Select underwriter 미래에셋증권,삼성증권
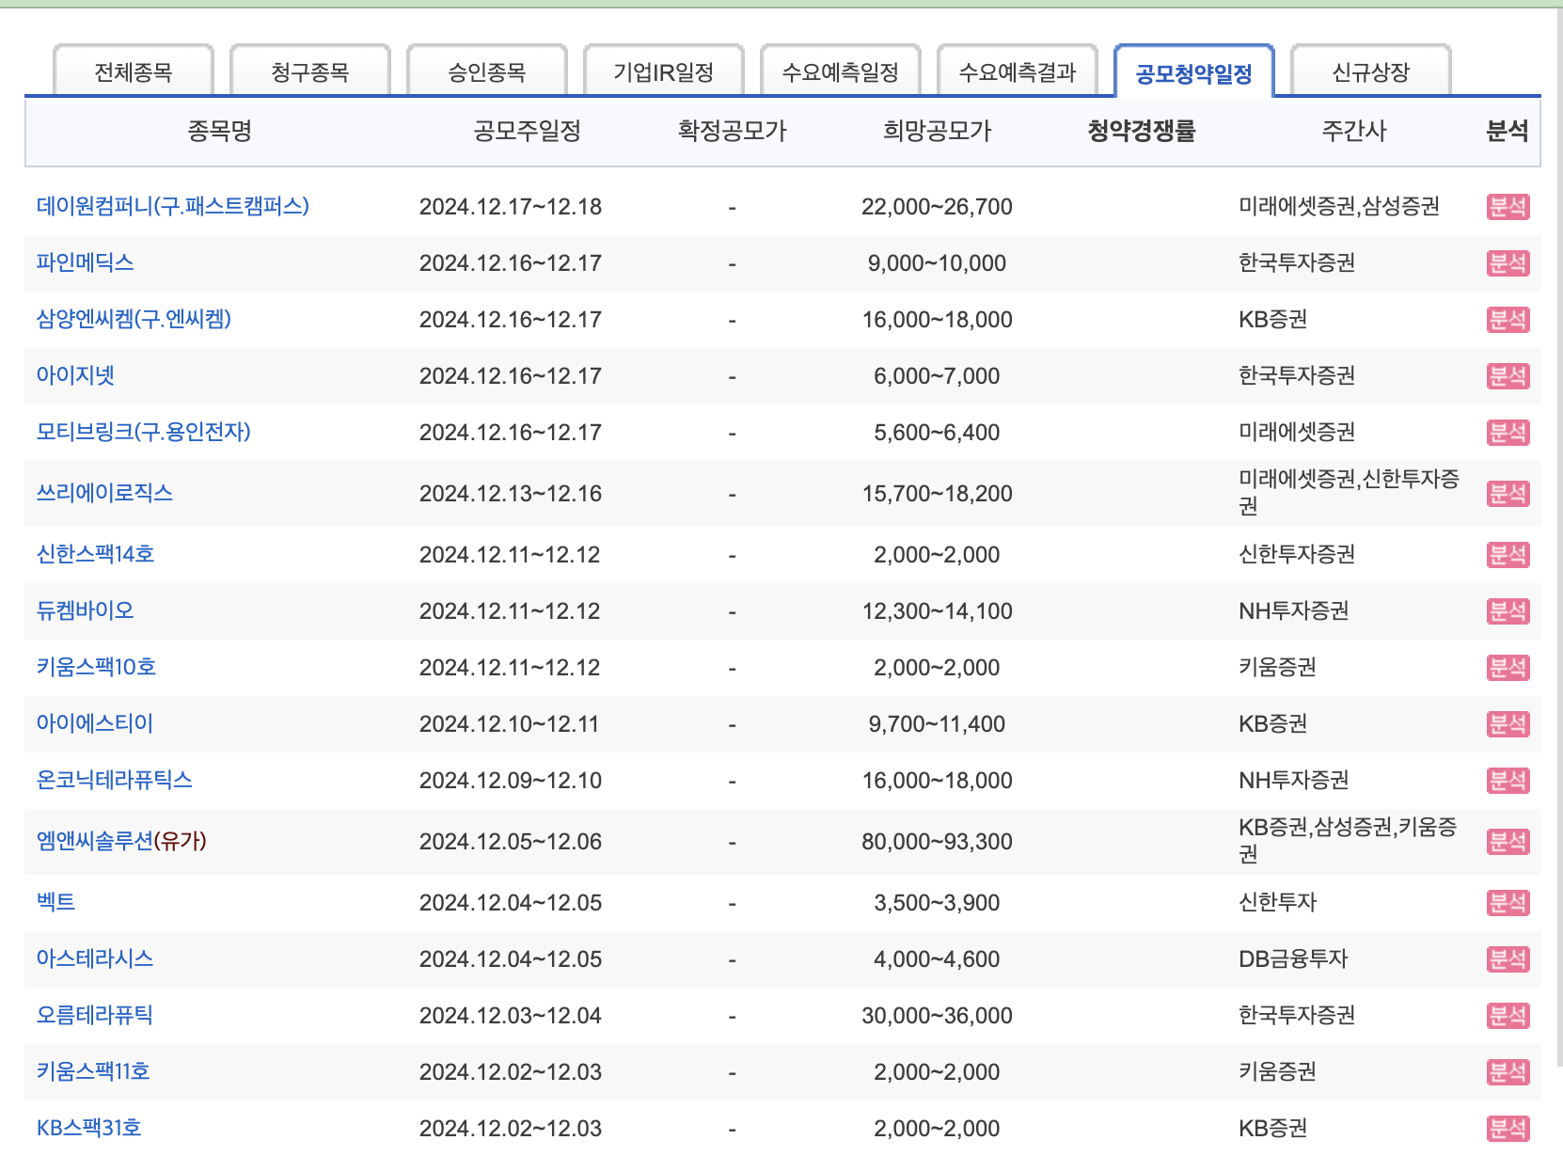1563x1156 pixels. [x=1339, y=206]
